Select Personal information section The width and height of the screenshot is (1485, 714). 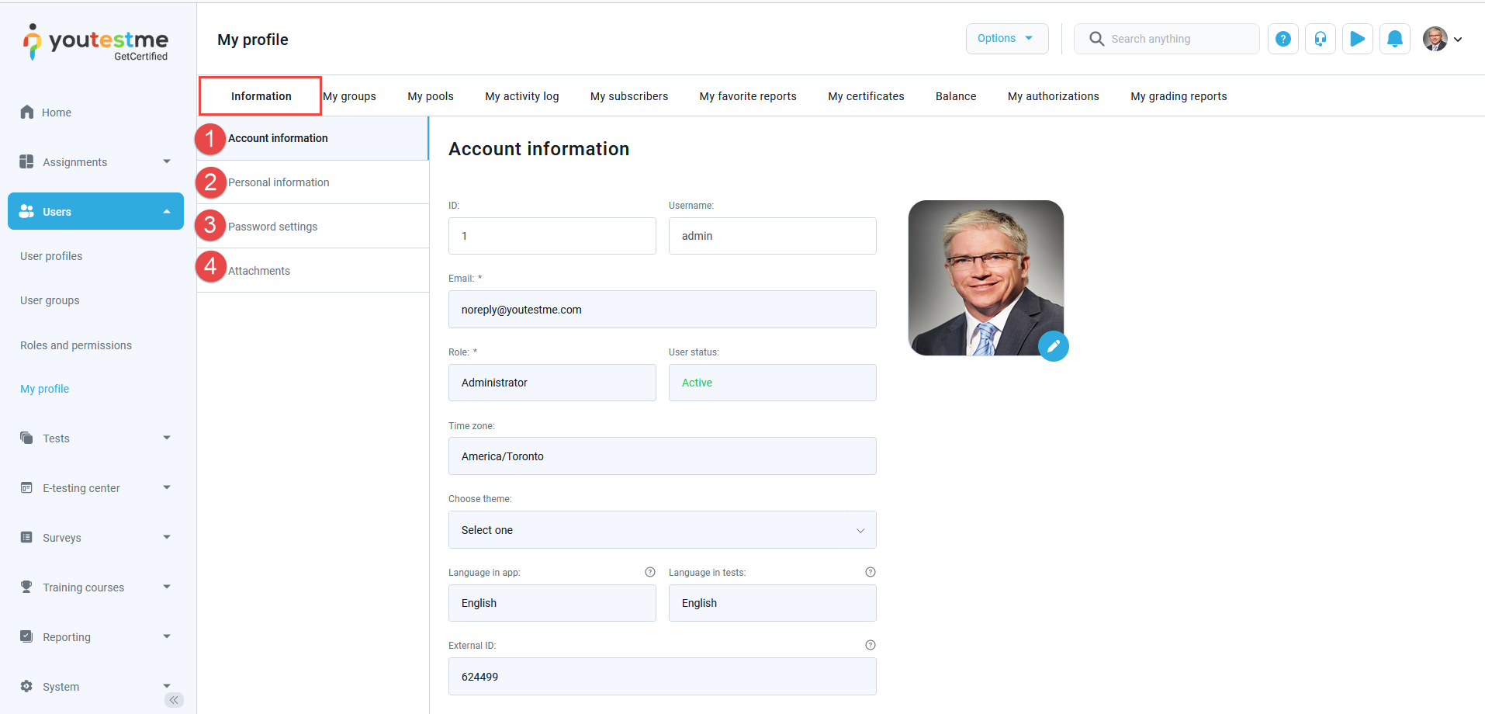[x=313, y=182]
